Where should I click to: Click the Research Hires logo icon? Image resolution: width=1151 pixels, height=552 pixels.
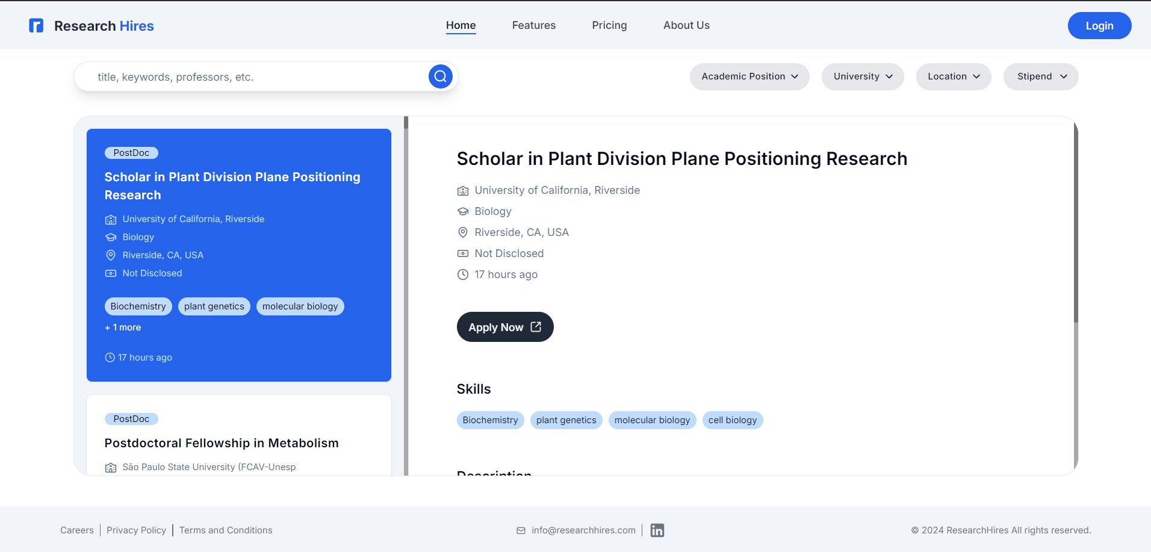(36, 25)
